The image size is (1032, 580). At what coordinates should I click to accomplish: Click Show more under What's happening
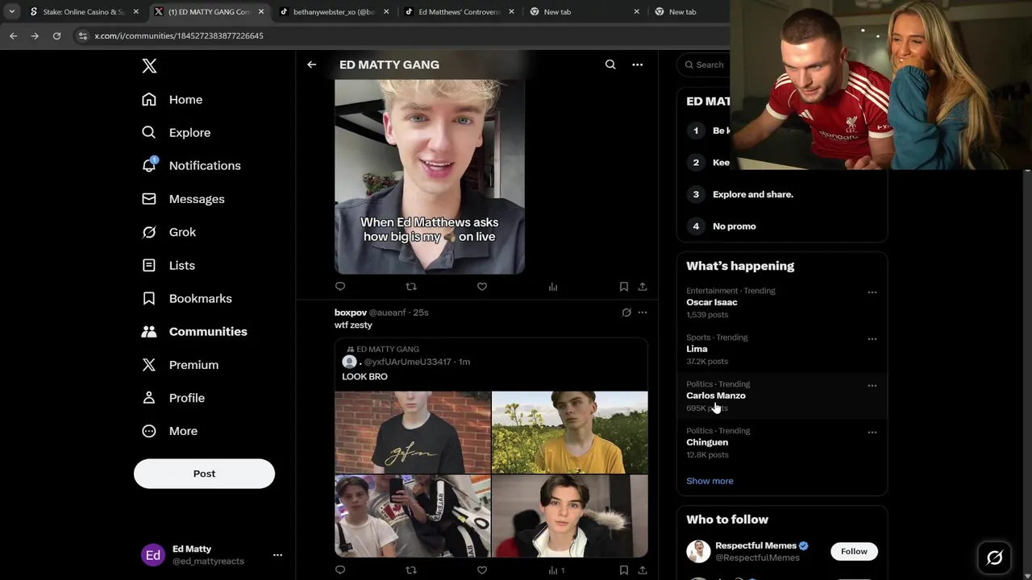pos(709,481)
